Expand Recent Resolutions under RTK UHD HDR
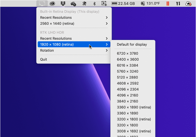196x137 pixels. (74, 39)
